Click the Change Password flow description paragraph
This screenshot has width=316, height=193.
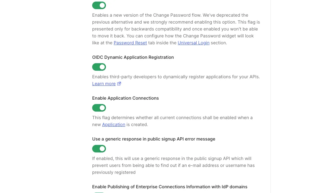coord(176,29)
